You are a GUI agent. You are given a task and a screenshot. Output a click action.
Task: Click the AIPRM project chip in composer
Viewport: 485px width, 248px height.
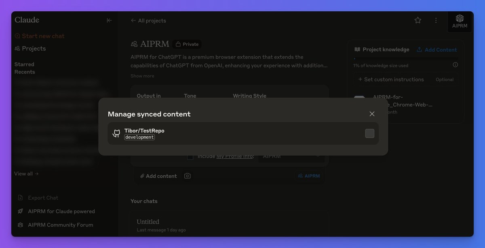(x=309, y=176)
